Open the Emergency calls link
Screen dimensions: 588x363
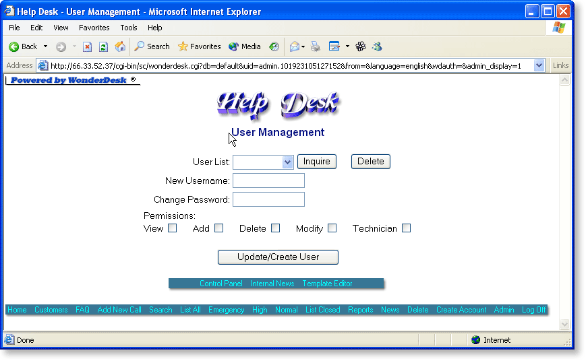[x=227, y=310]
